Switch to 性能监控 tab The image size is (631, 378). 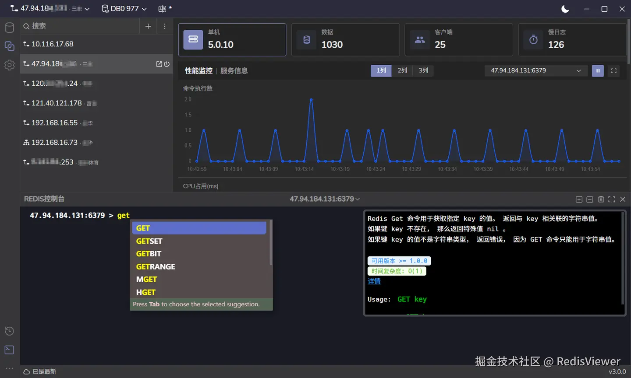199,70
